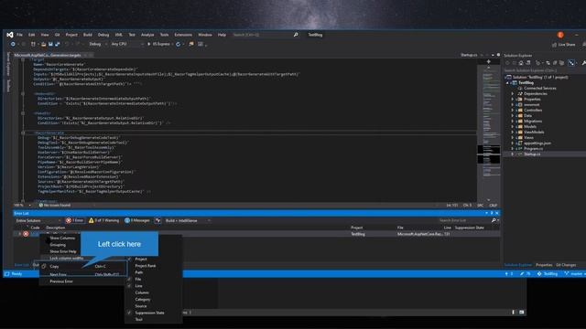Click the Live Share button

pos(564,45)
